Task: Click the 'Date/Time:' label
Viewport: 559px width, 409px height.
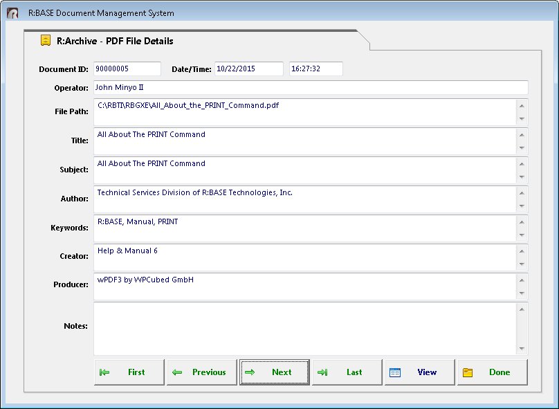Action: (192, 69)
